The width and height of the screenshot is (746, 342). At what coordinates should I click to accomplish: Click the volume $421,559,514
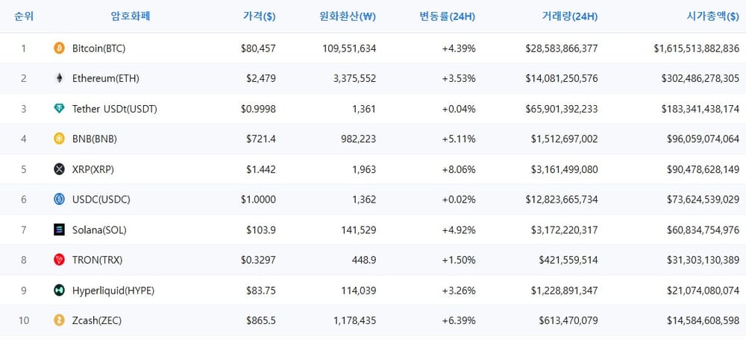[568, 260]
